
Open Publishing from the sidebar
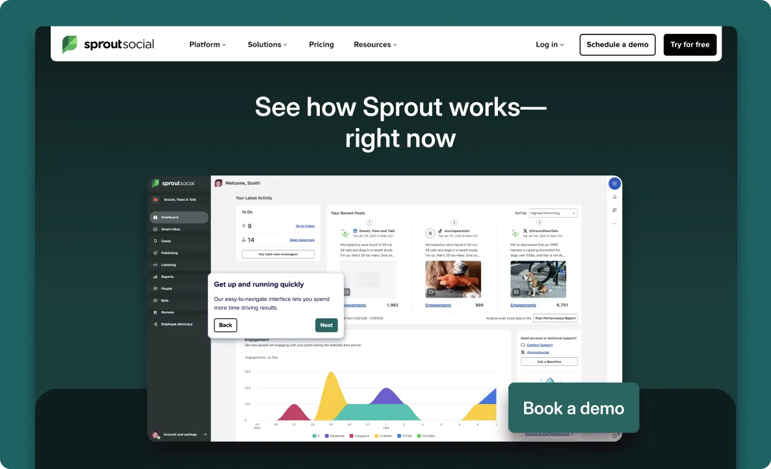click(170, 253)
